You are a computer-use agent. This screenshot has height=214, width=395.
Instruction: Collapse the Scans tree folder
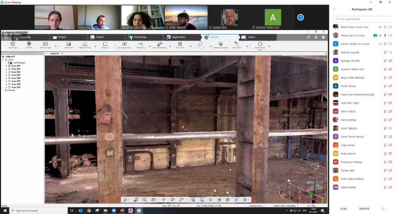click(x=4, y=60)
